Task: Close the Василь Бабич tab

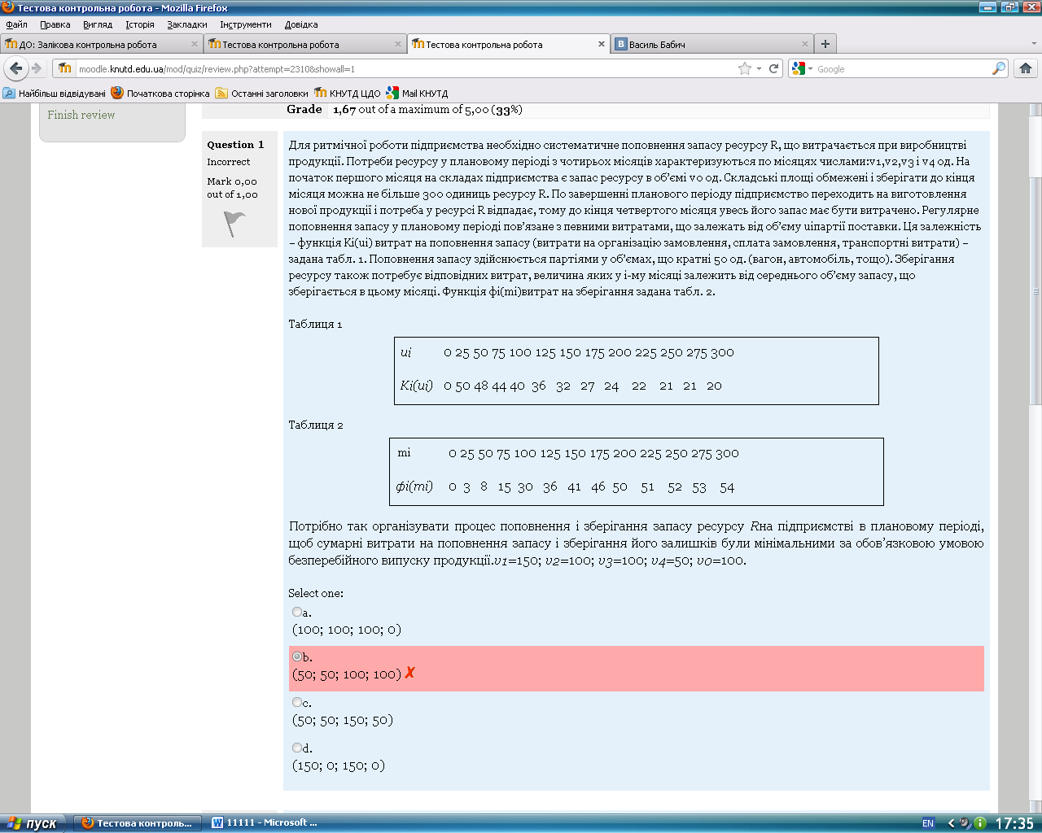Action: click(805, 44)
